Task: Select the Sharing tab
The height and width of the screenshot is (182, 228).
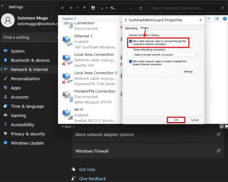Action: pos(145,28)
